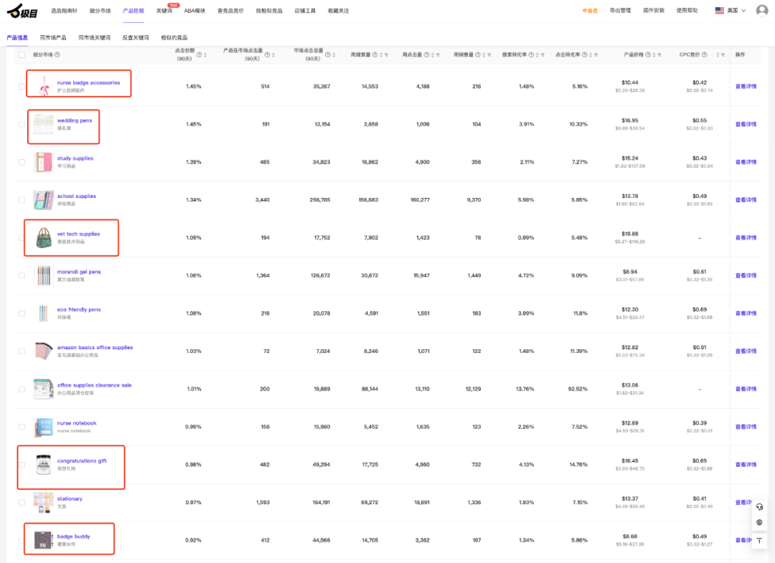
Task: Click help icon beside 点击转化率 header
Action: 585,55
